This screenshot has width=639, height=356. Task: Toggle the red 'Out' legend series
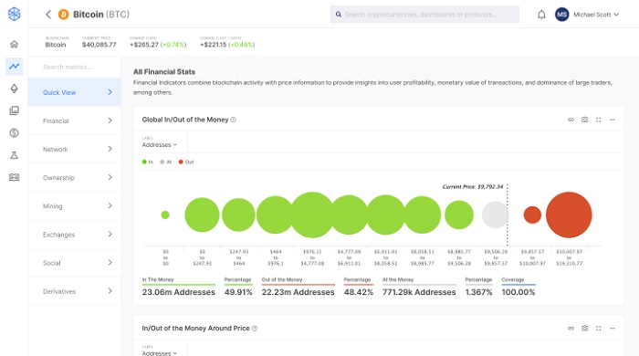click(186, 162)
